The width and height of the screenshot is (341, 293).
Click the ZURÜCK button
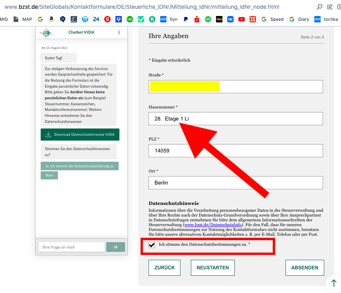(x=165, y=267)
